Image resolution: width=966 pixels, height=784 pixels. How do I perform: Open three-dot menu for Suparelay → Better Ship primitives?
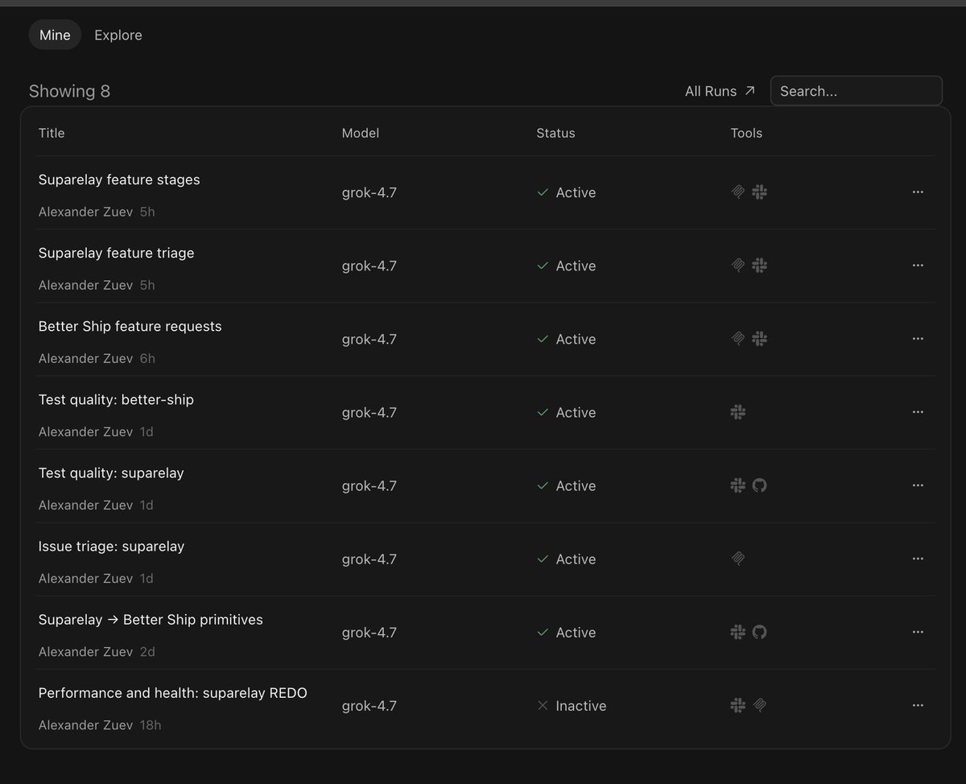(x=918, y=632)
